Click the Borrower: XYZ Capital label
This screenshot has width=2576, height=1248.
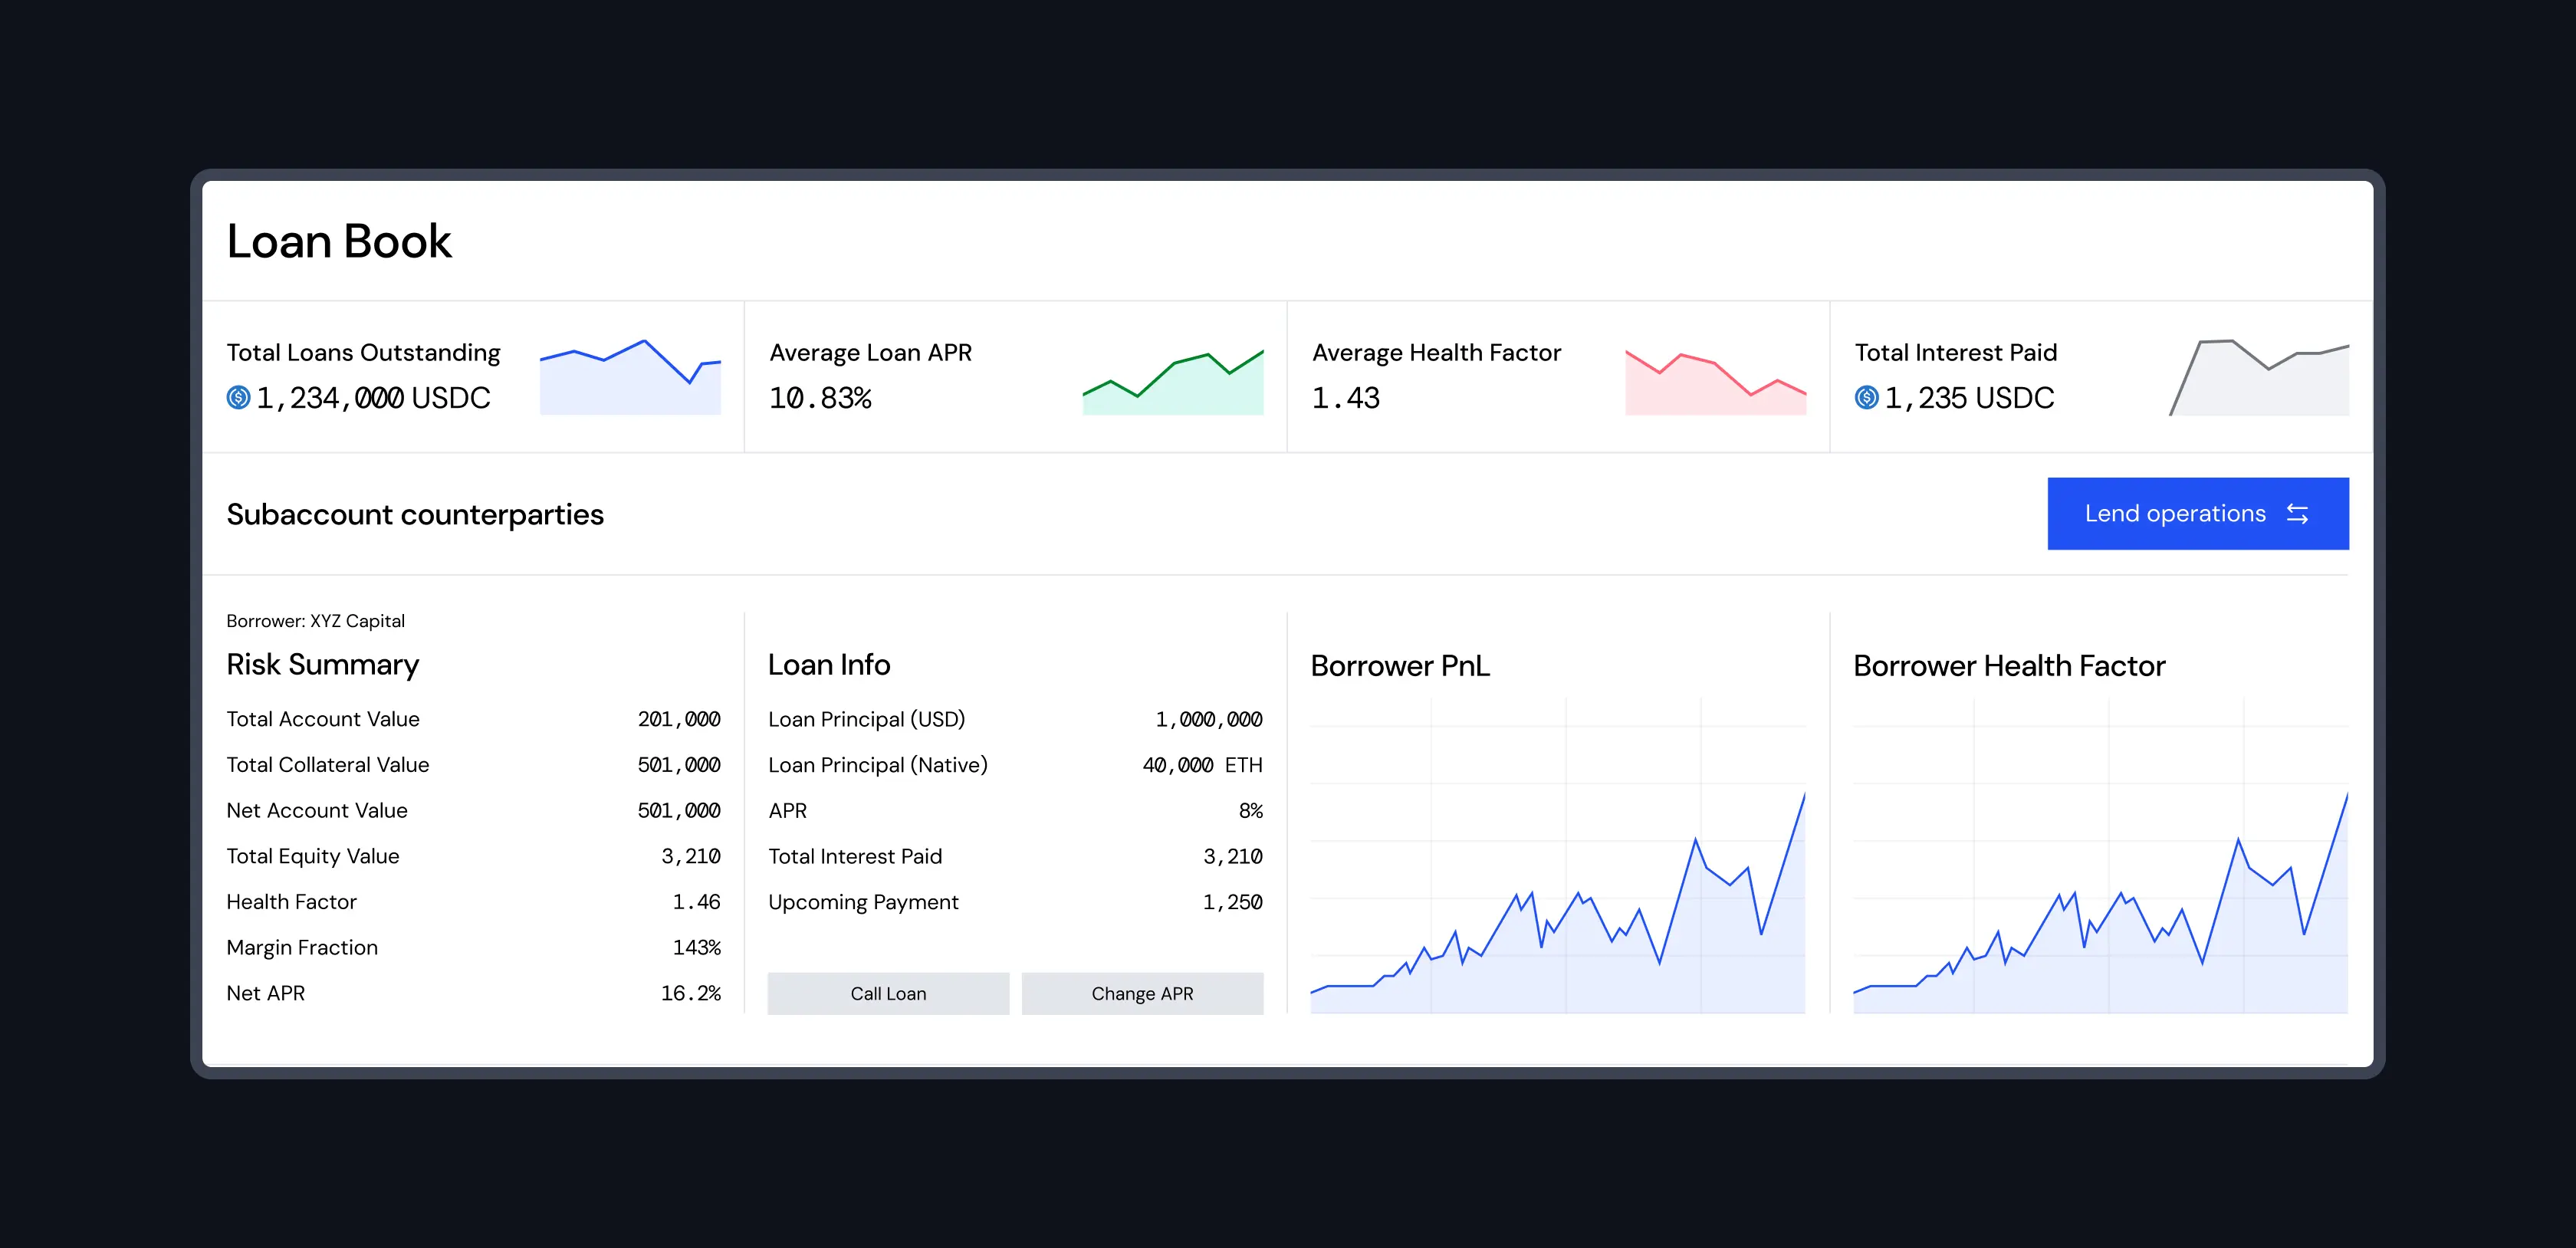click(x=315, y=621)
